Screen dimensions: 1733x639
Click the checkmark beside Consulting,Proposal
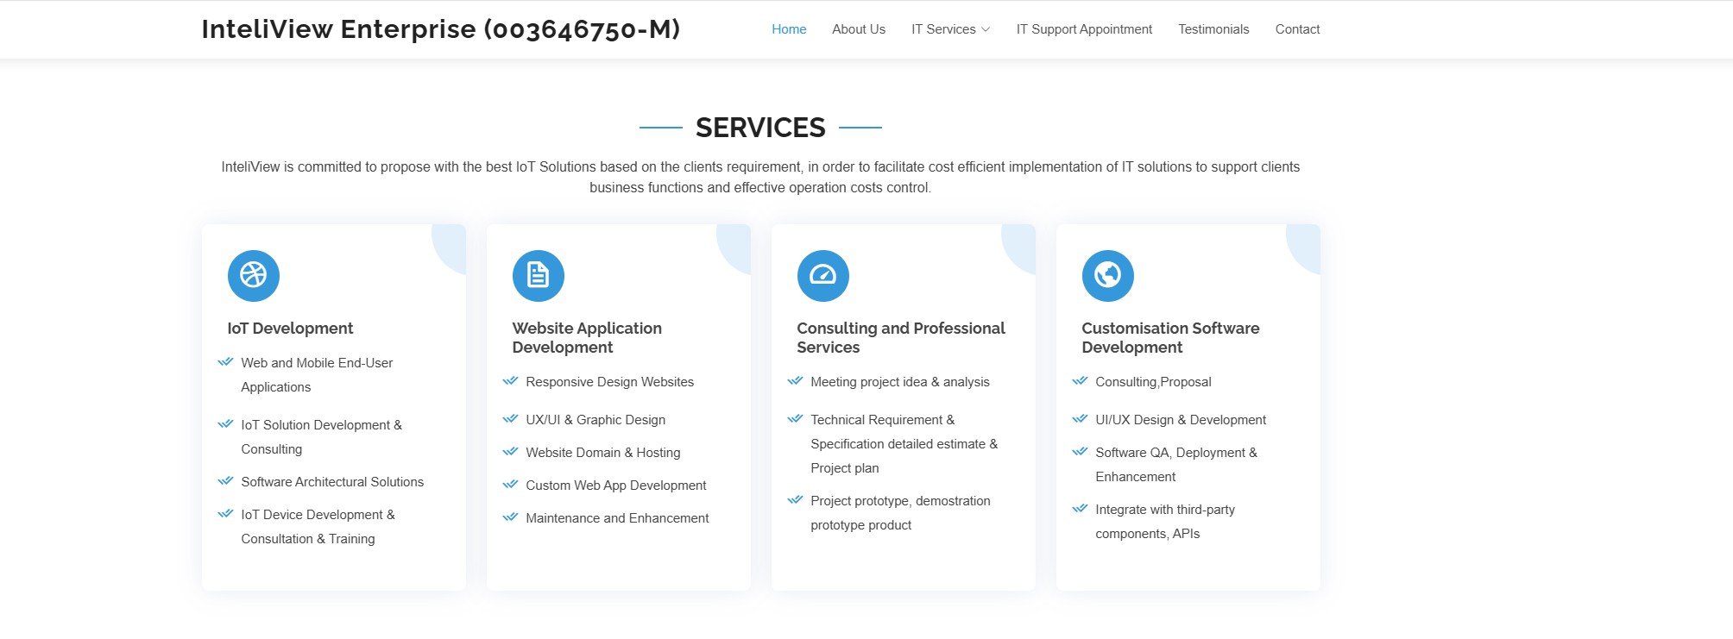tap(1080, 380)
